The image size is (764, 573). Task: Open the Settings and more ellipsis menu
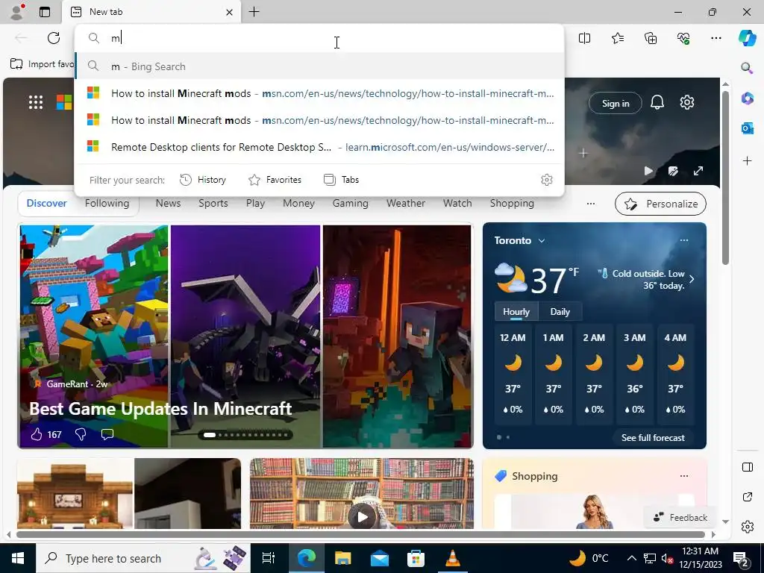point(716,38)
